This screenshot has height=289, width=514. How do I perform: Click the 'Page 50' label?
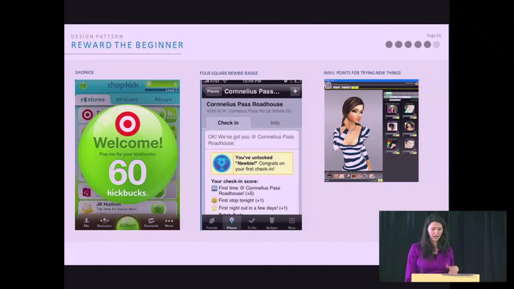point(434,36)
